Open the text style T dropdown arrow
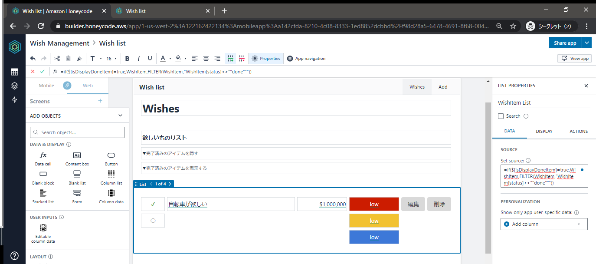 click(x=101, y=59)
